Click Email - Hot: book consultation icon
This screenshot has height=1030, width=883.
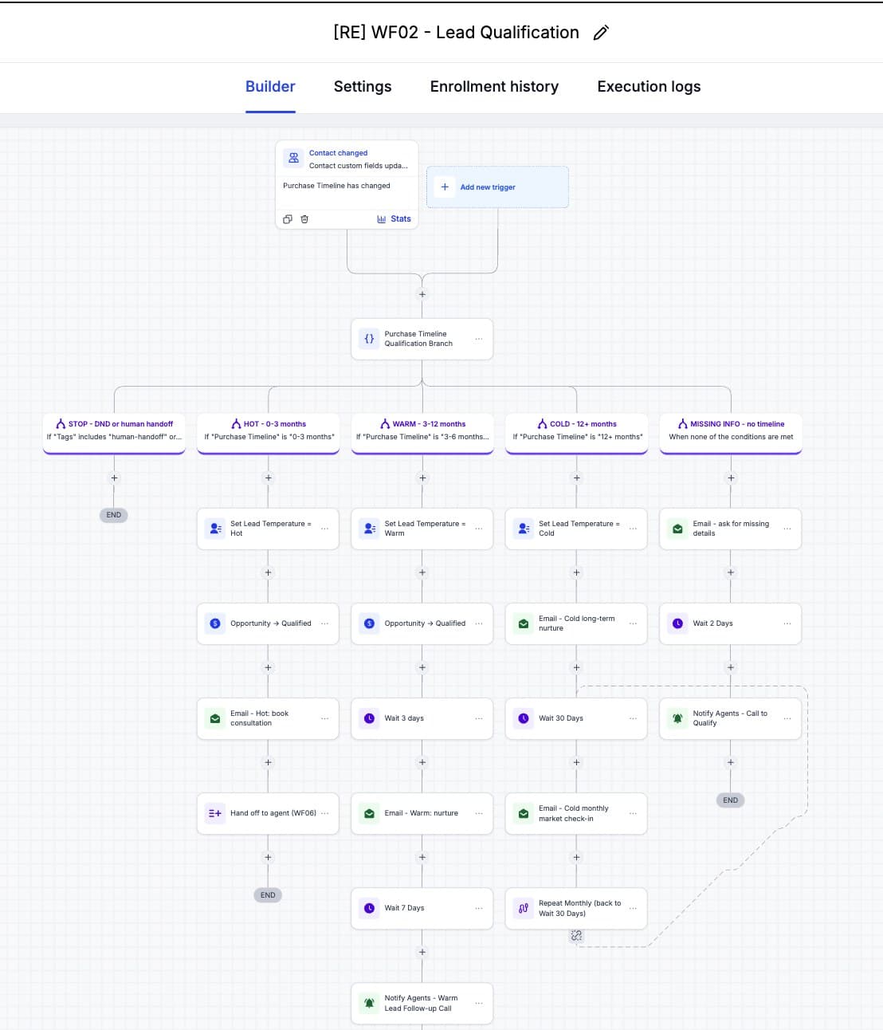point(215,718)
